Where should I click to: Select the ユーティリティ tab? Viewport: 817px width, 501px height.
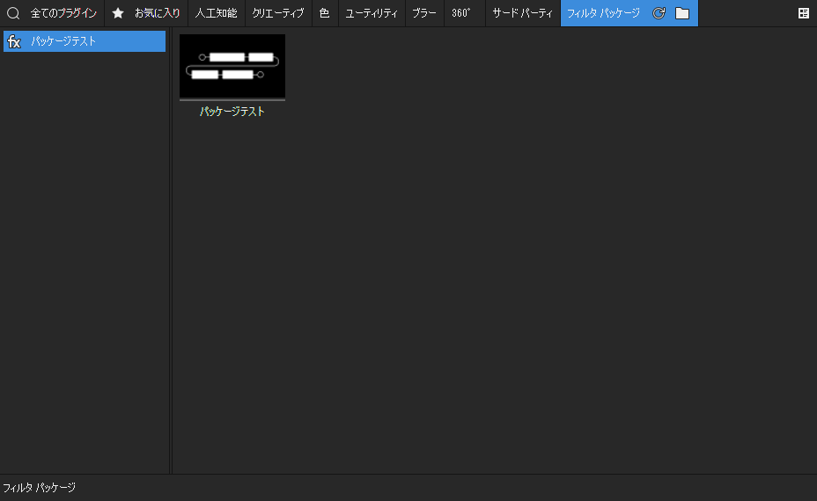pyautogui.click(x=372, y=13)
